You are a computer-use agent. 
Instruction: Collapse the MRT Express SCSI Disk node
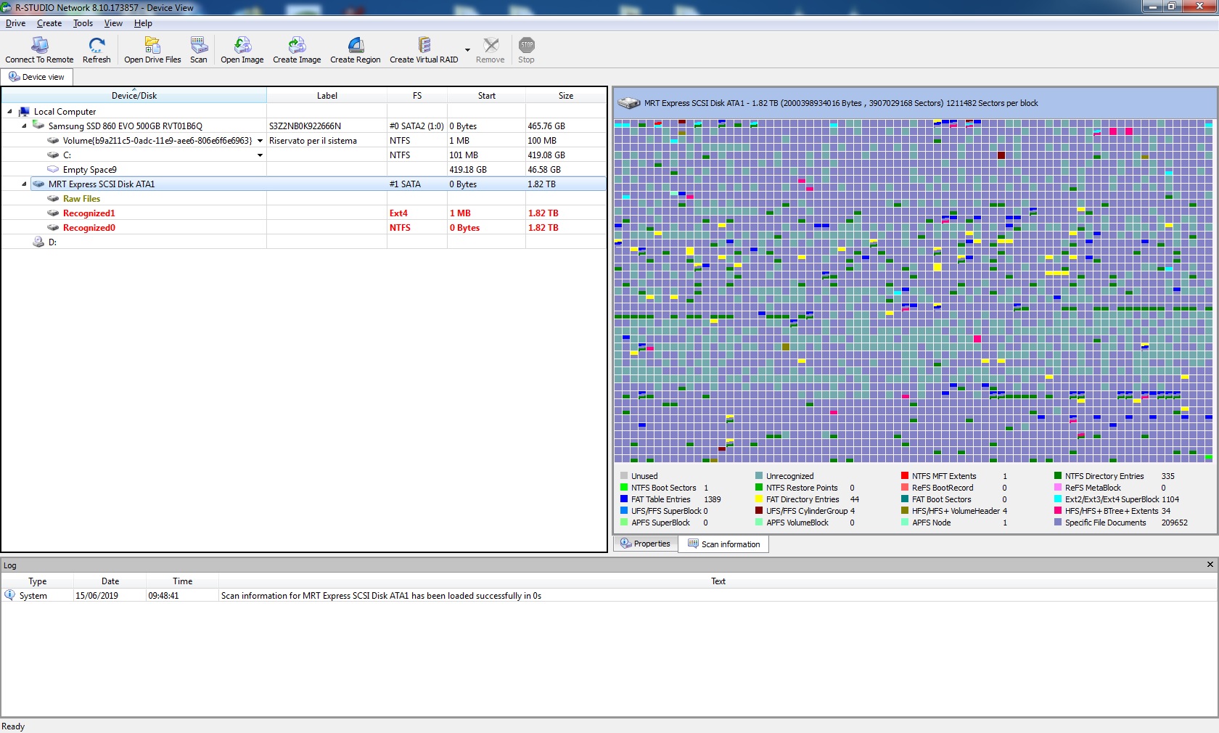[x=24, y=184]
